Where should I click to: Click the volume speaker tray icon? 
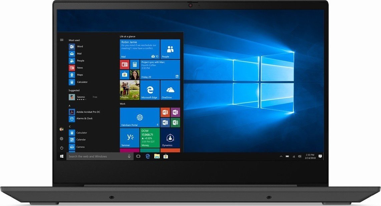(x=300, y=157)
